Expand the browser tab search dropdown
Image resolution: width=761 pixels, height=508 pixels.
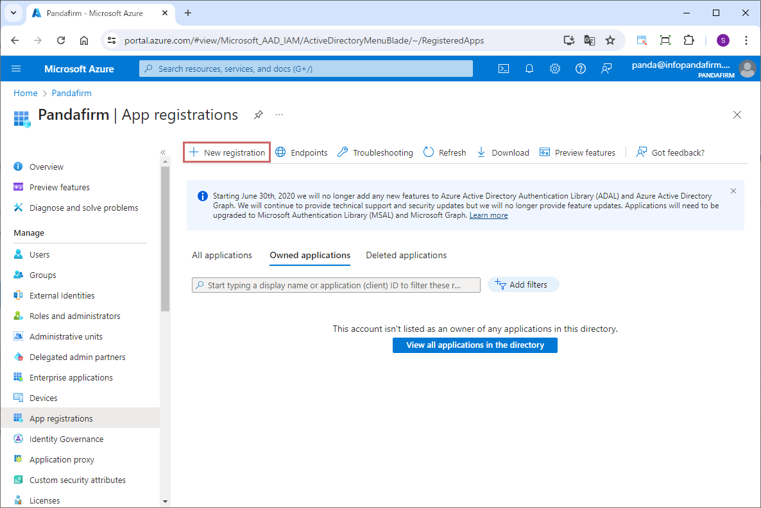tap(13, 13)
